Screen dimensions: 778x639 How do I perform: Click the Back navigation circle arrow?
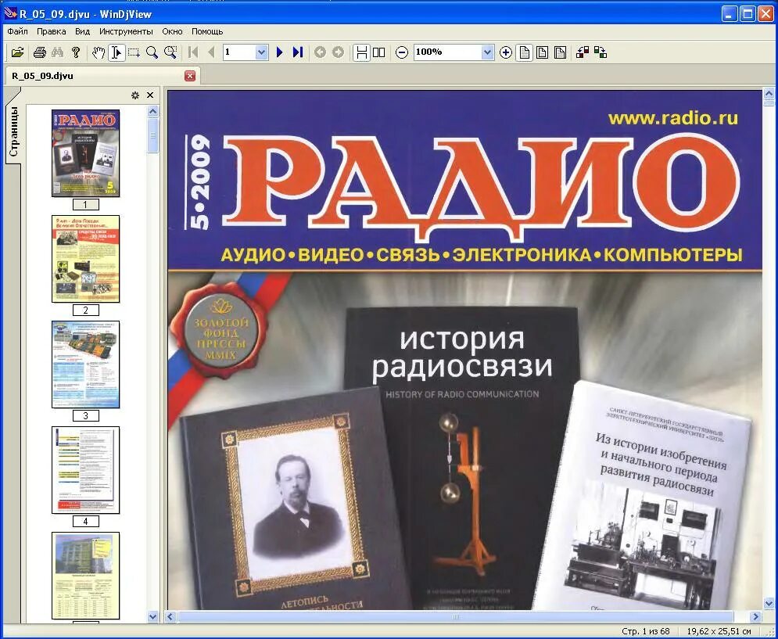[x=320, y=52]
